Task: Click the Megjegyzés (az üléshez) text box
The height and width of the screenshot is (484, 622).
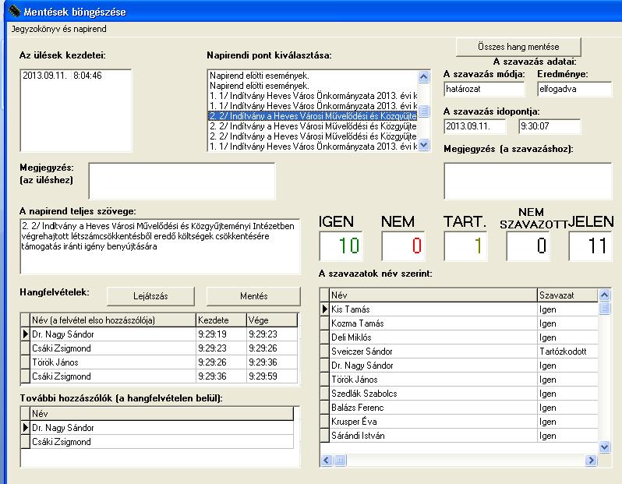Action: (x=182, y=181)
